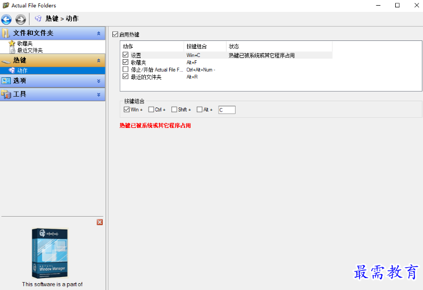Sort by the 按键组合 column header
The image size is (423, 290).
(205, 47)
